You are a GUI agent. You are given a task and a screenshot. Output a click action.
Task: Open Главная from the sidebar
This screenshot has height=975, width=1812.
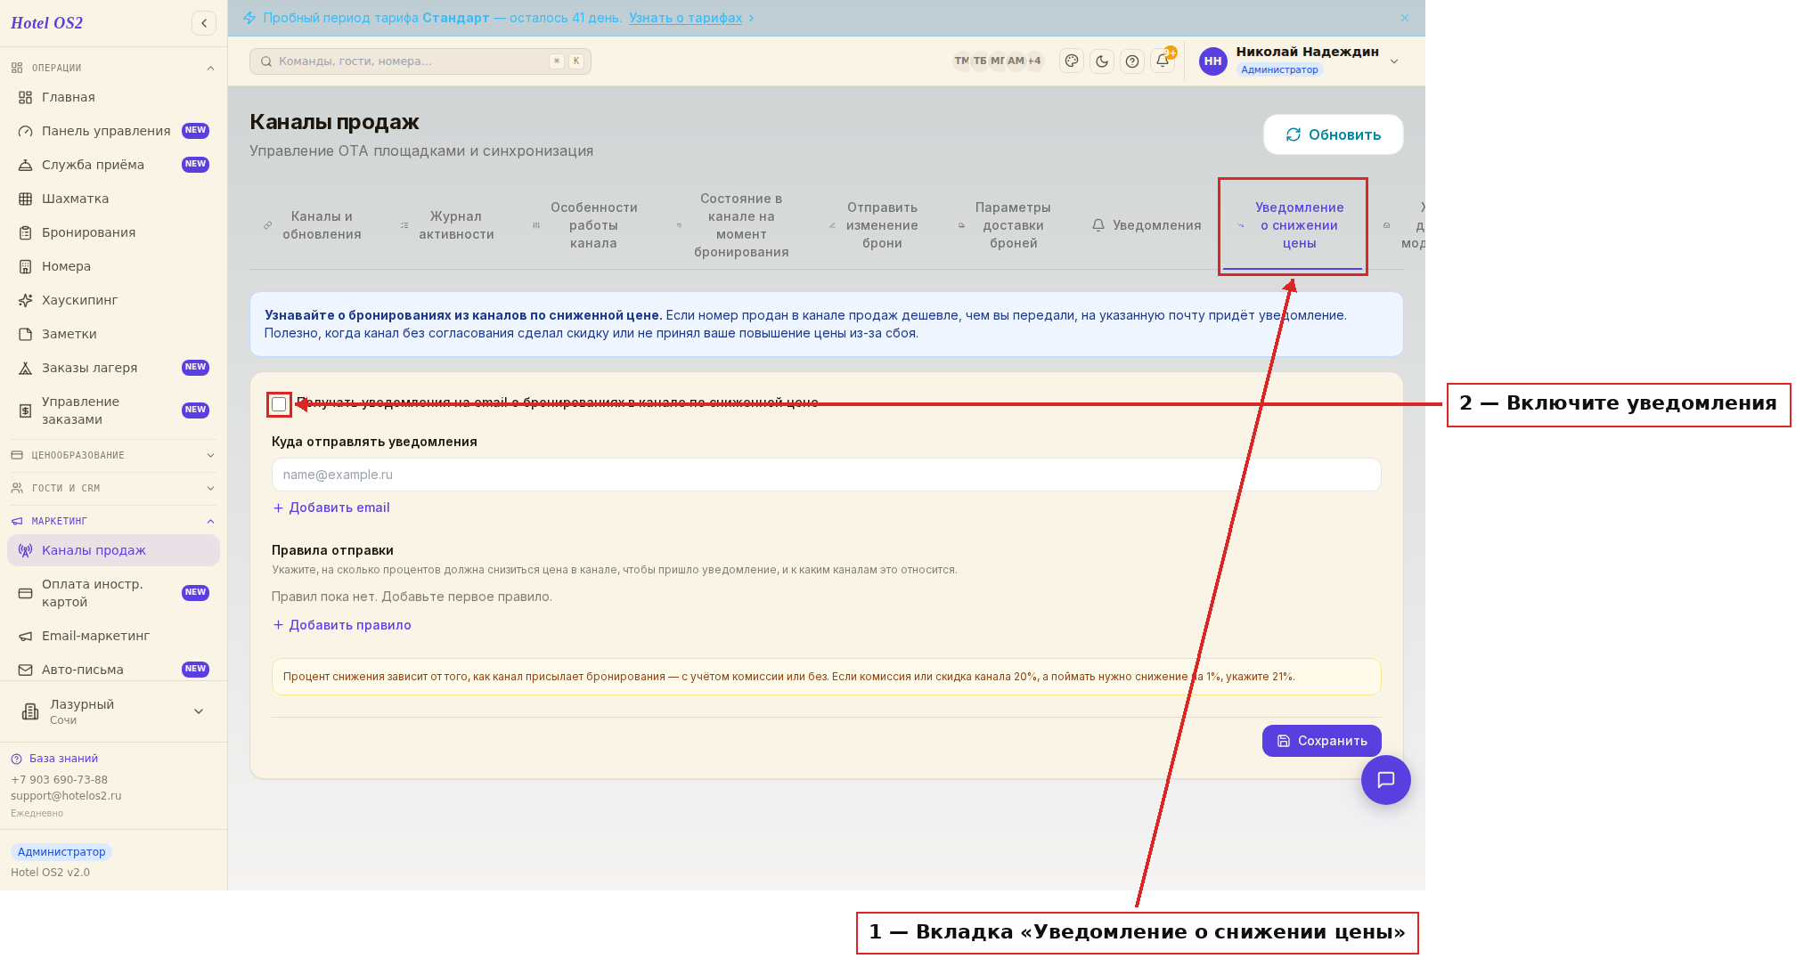[x=113, y=97]
